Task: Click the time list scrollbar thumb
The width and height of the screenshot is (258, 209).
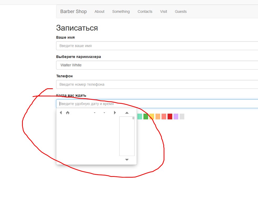Action: coord(133,118)
